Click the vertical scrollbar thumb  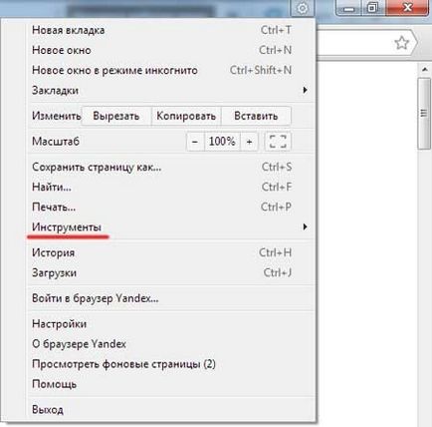(424, 114)
